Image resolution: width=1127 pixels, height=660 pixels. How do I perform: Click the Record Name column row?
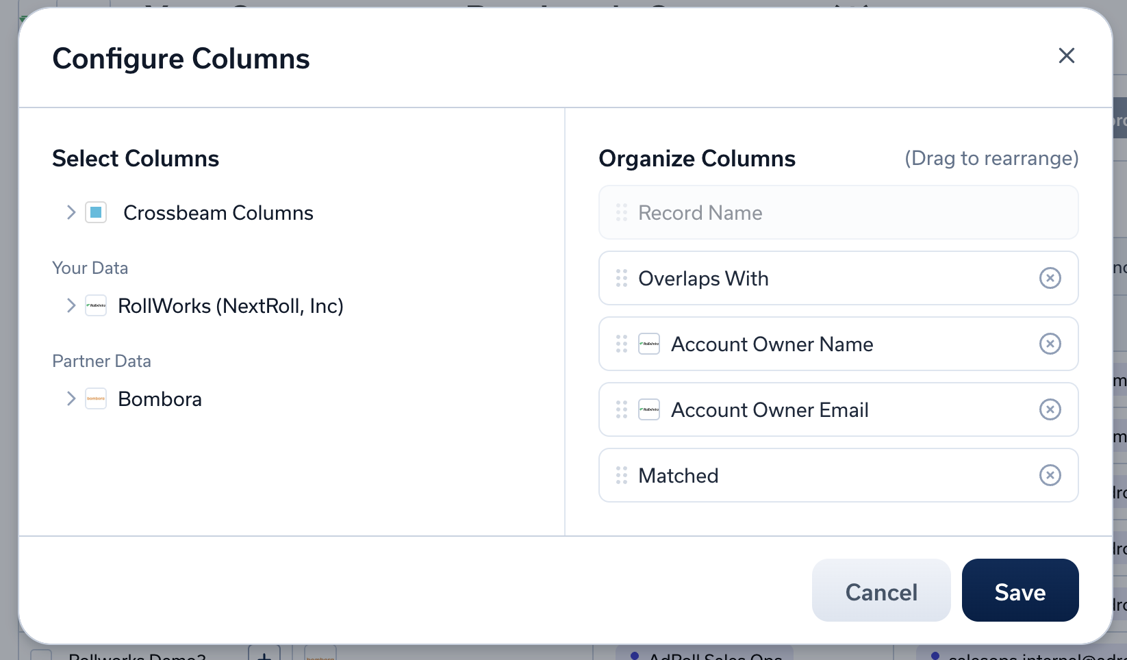point(838,212)
